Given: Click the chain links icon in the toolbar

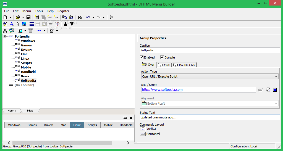Looking at the screenshot, I should click(57, 24).
